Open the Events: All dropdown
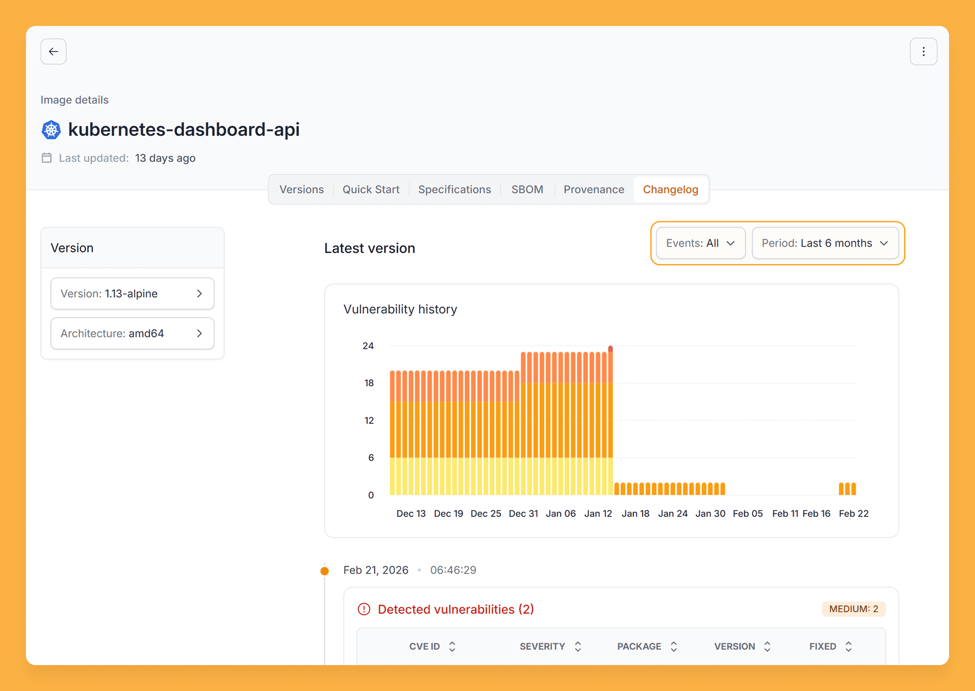 click(700, 243)
